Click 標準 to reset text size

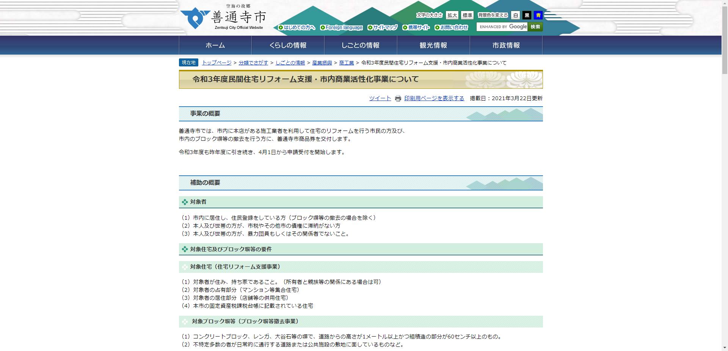point(467,15)
